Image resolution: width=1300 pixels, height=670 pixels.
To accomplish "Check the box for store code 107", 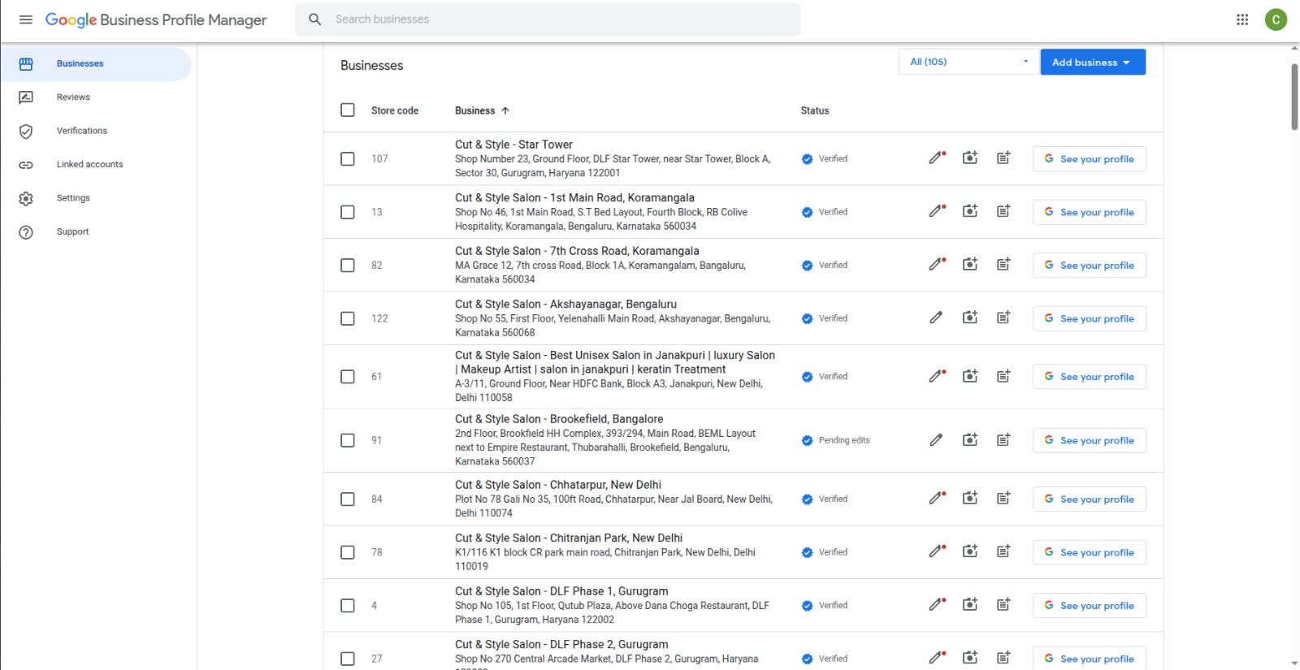I will coord(348,159).
